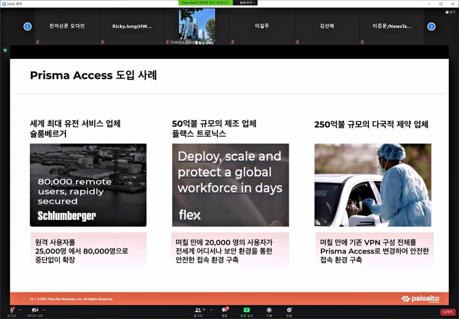Open the Chat panel icon

(x=224, y=310)
